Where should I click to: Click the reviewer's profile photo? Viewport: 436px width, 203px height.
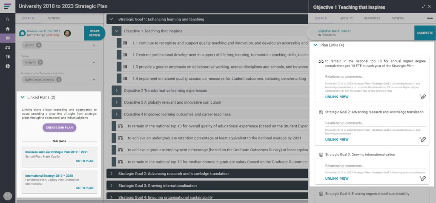tap(67, 33)
